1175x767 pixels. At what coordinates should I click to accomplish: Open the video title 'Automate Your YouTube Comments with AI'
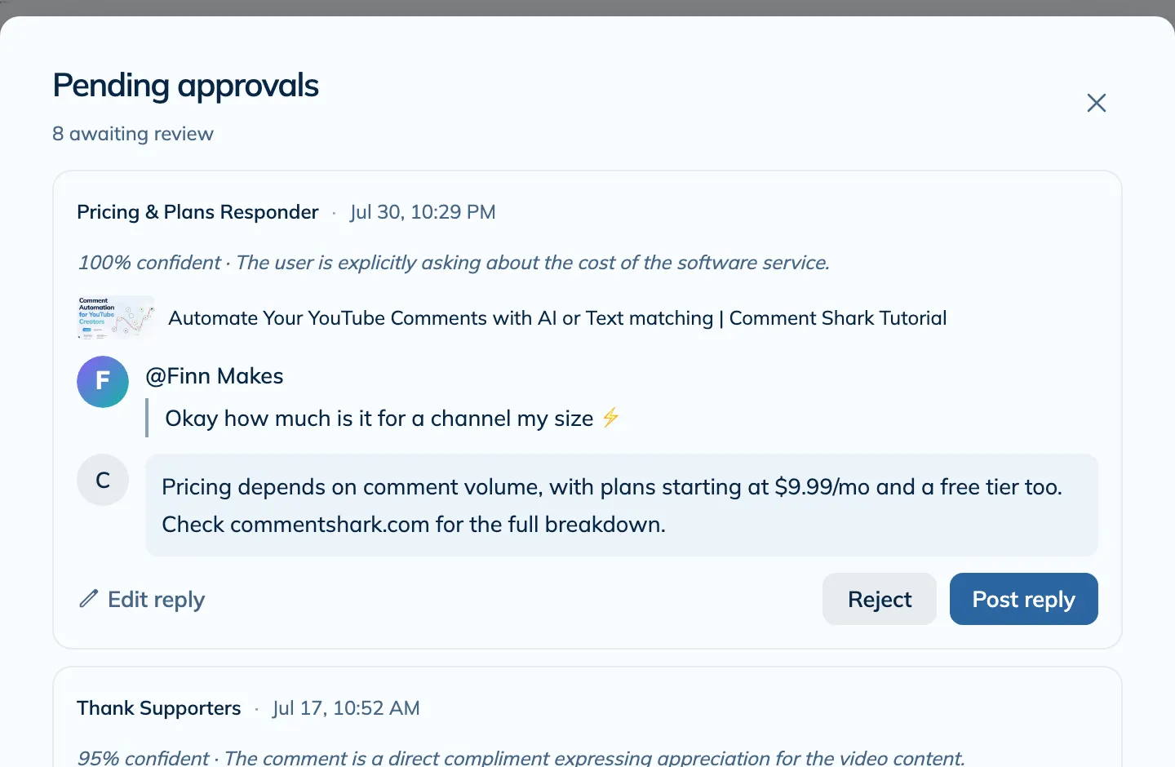557,318
